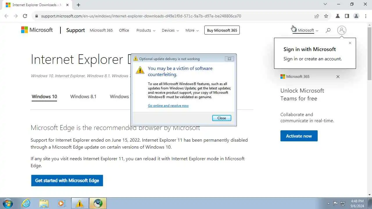Viewport: 372px width, 209px height.
Task: Expand the Devices dropdown
Action: point(170,30)
